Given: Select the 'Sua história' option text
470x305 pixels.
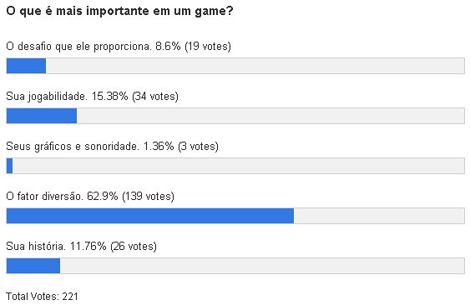Looking at the screenshot, I should point(36,247).
